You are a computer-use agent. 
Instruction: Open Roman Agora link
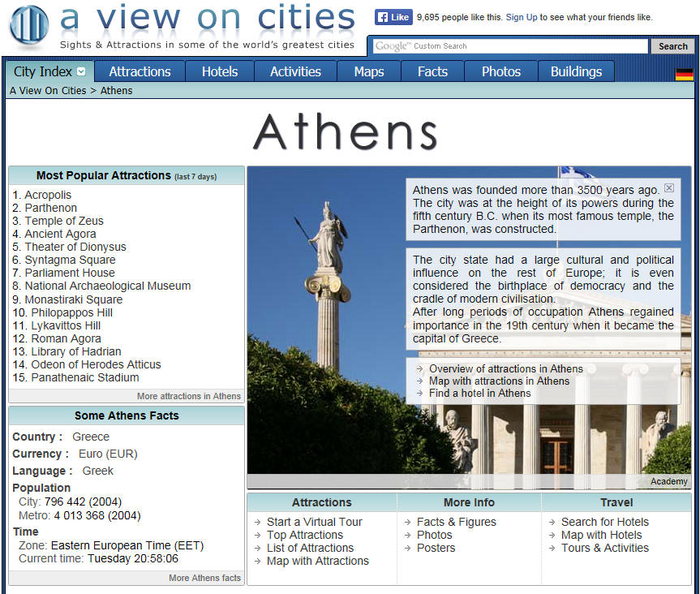click(66, 338)
